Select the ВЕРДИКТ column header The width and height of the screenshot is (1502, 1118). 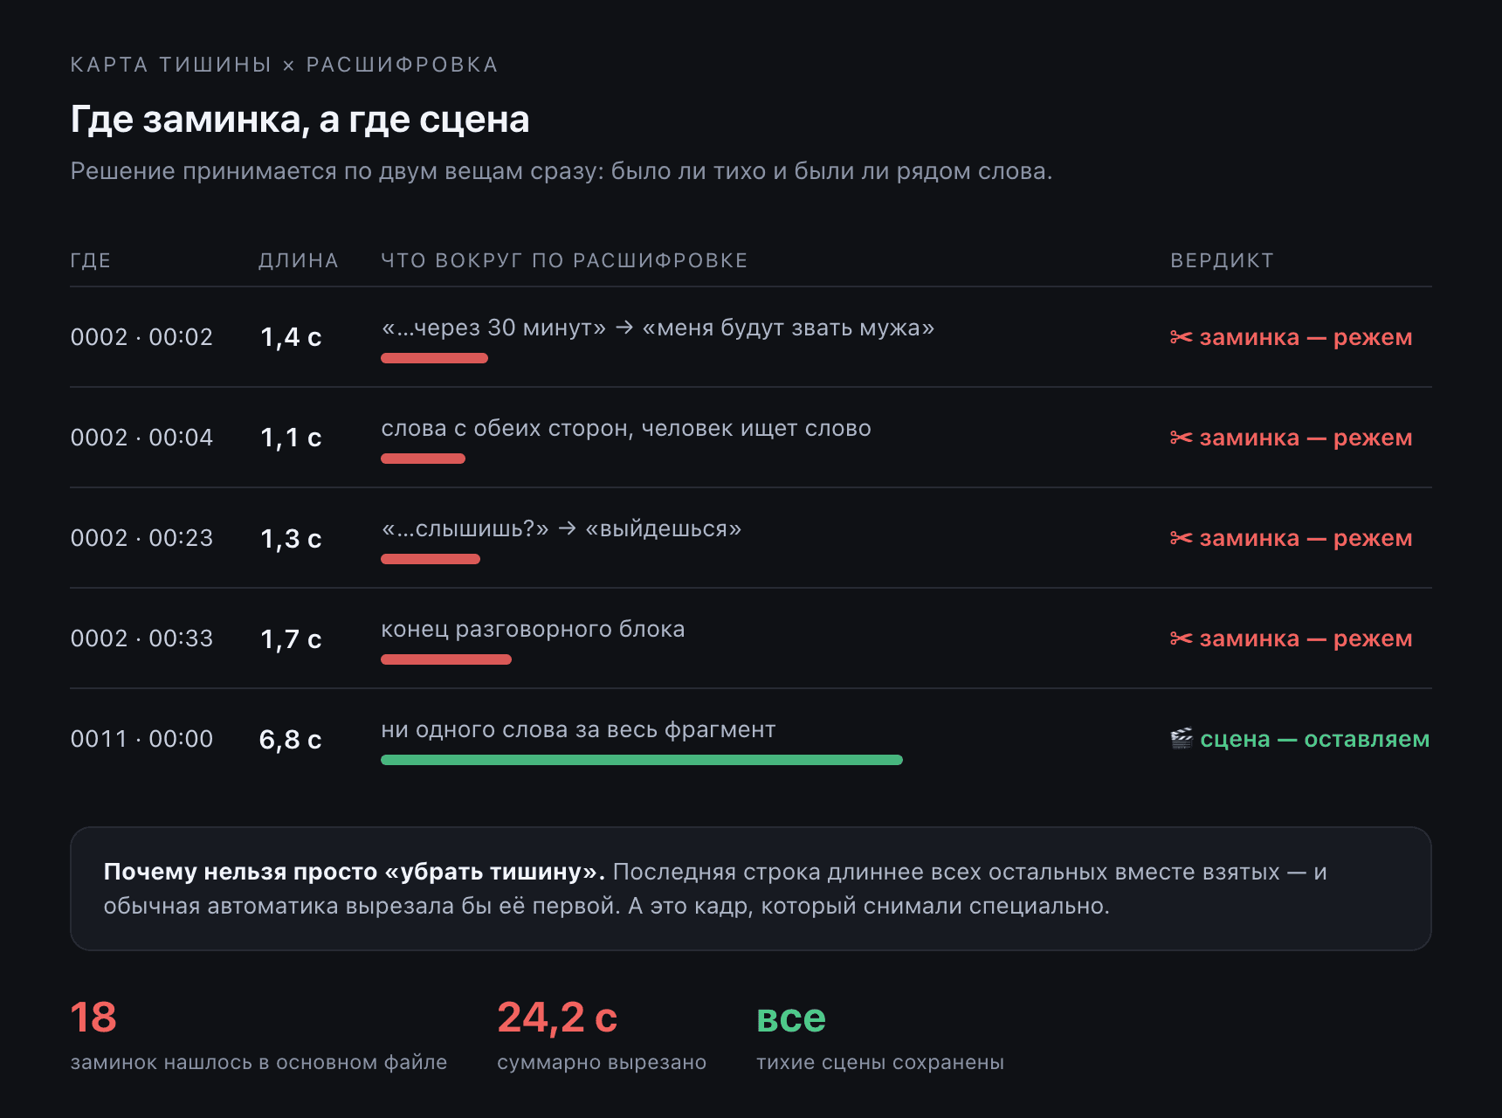(1223, 260)
